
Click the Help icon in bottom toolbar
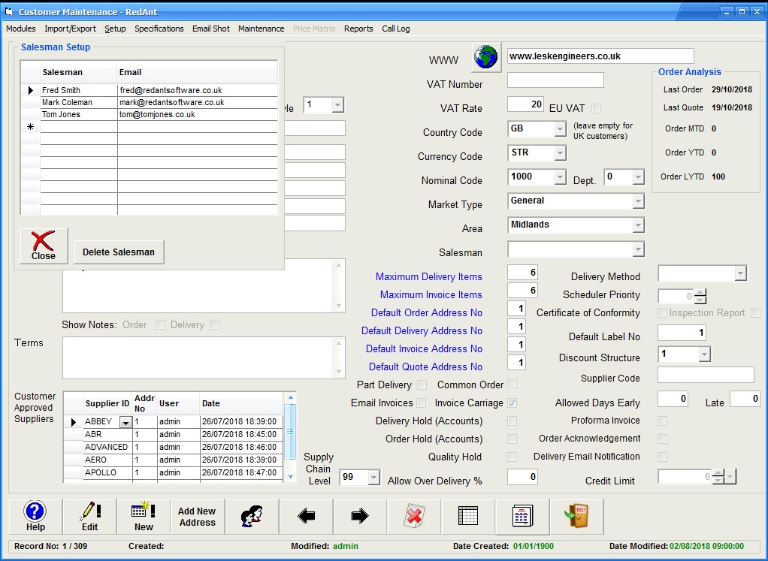tap(35, 517)
